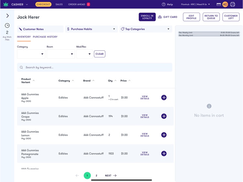Select the CHECKOUT tab
This screenshot has width=243, height=182.
pyautogui.click(x=43, y=4)
